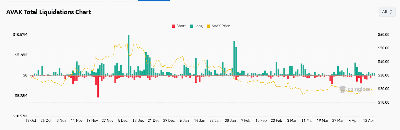Screen dimensions: 400x130
Task: Click the 6 Jan date label
Action: pos(184,120)
